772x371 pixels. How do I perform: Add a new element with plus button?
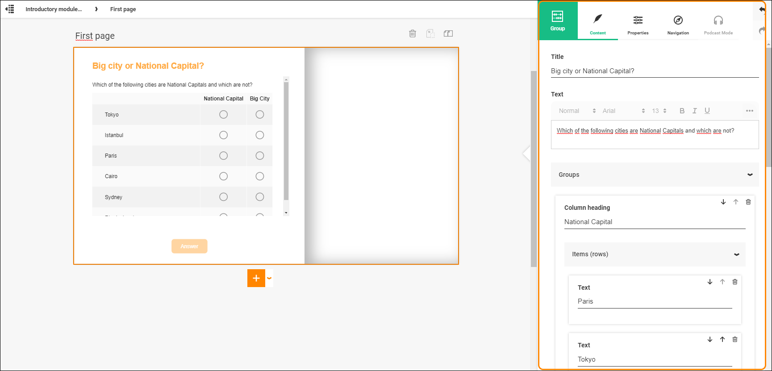point(256,278)
